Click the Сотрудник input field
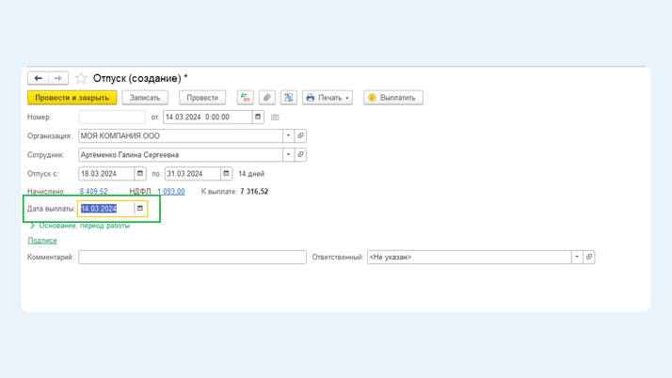This screenshot has width=672, height=378. (181, 154)
